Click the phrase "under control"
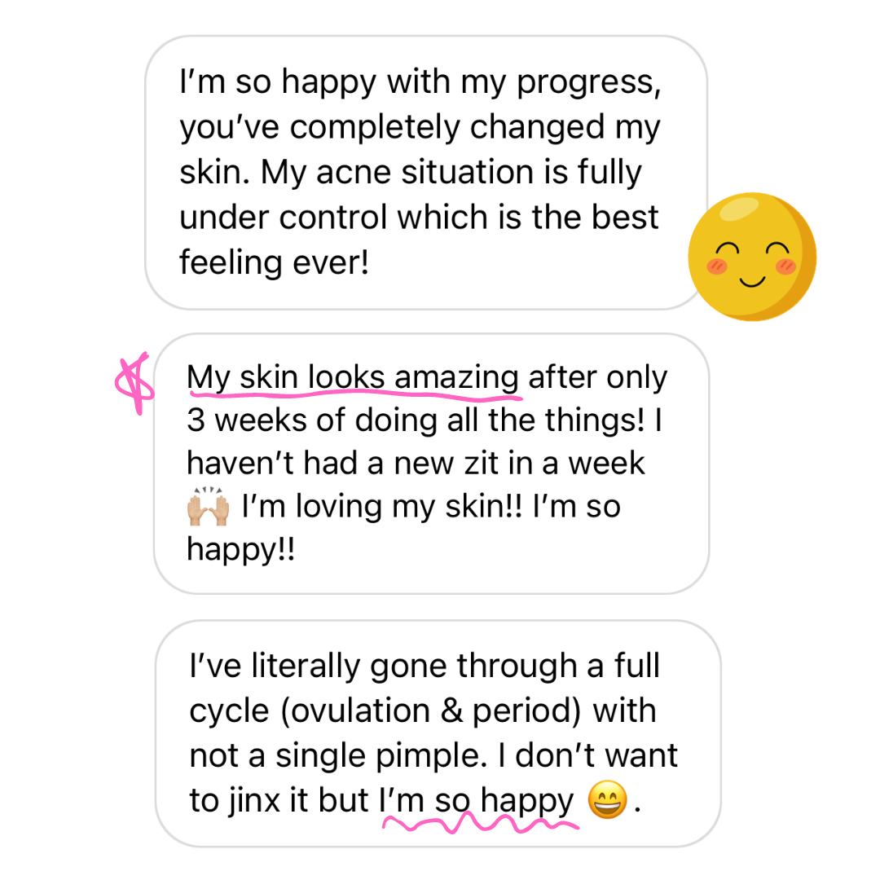 (x=284, y=218)
